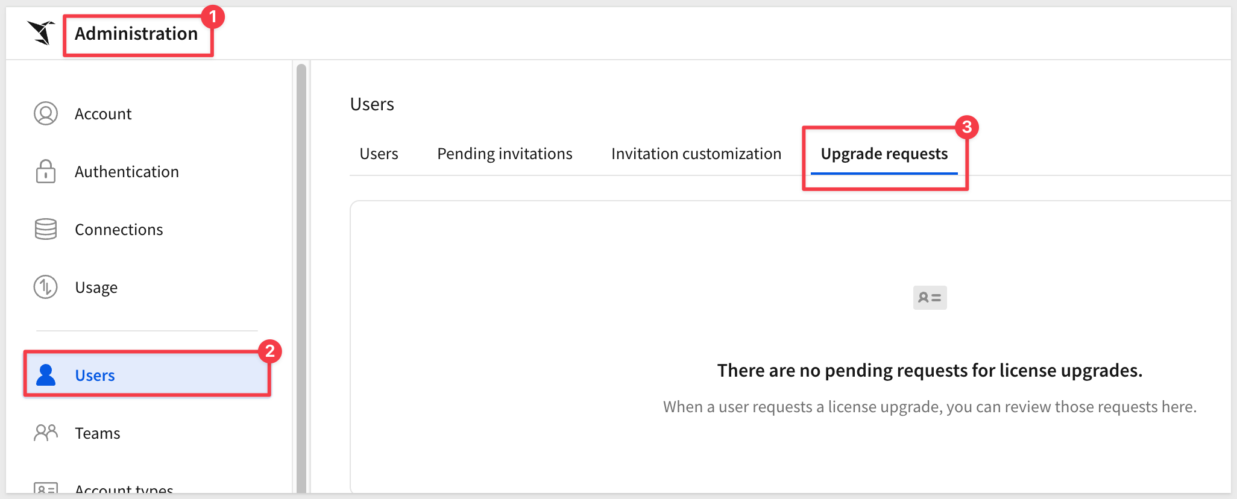Open the Invitation customization tab
1237x499 pixels.
pos(696,154)
